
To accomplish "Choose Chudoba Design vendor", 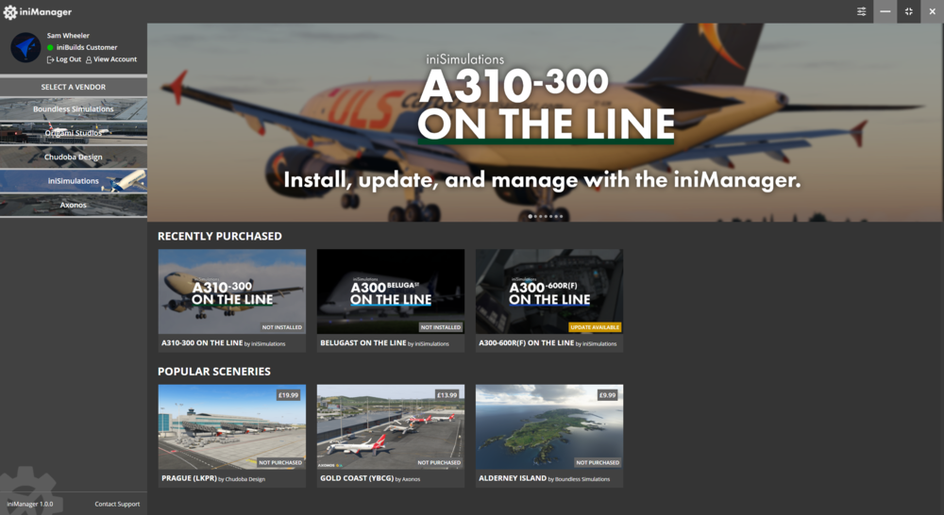I will coord(74,157).
